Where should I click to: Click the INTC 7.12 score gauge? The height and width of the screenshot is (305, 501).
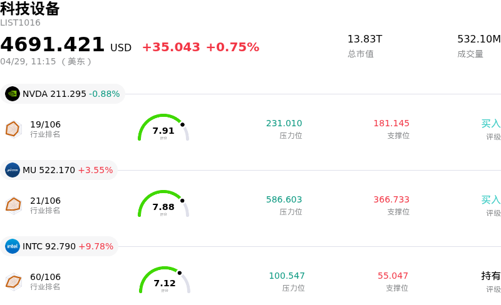[164, 281]
